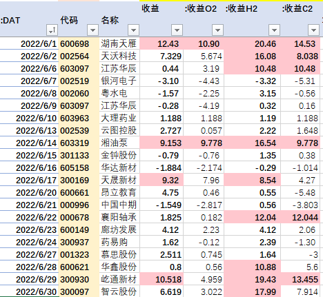This screenshot has height=297, width=323.
Task: Open the :收益H2 column filter dropdown
Action: pyautogui.click(x=274, y=30)
